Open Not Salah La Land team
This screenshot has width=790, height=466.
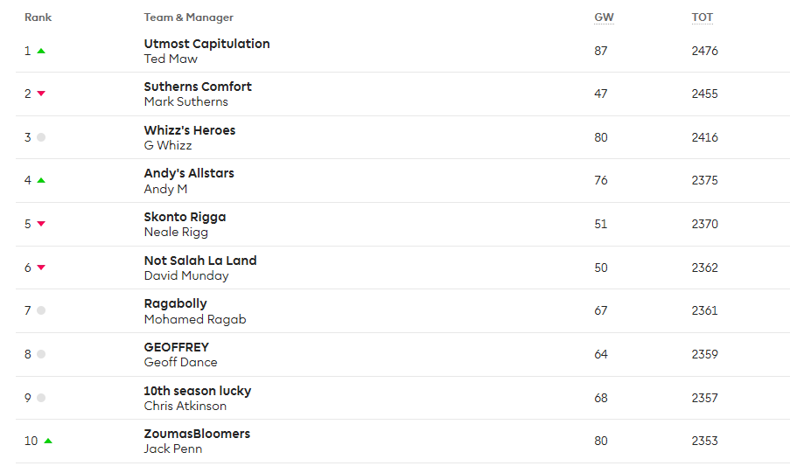click(200, 261)
